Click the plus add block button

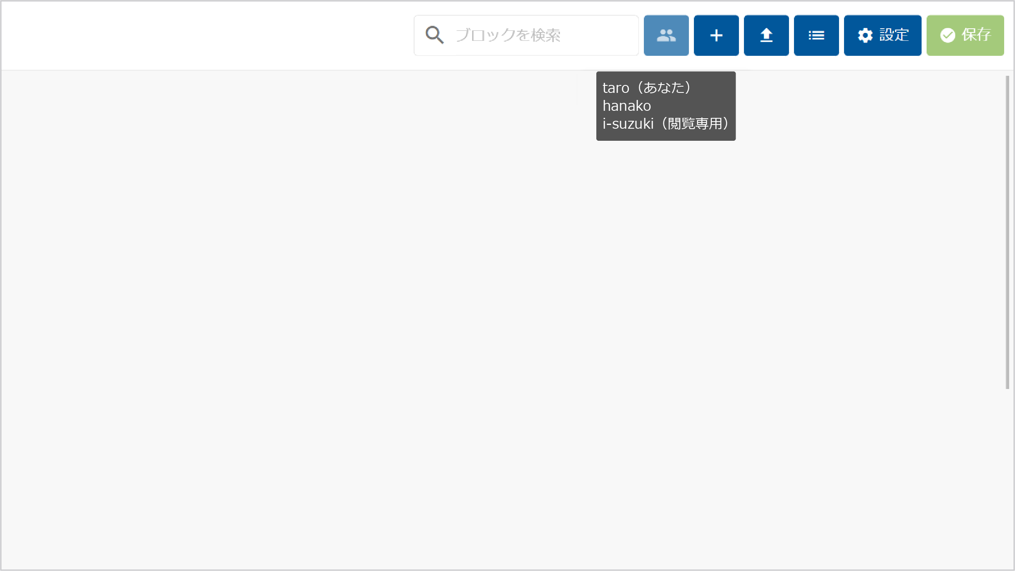pyautogui.click(x=716, y=35)
